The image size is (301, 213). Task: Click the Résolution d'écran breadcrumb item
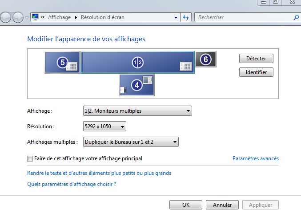(103, 17)
